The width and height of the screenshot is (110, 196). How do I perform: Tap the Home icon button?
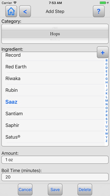pyautogui.click(x=11, y=11)
